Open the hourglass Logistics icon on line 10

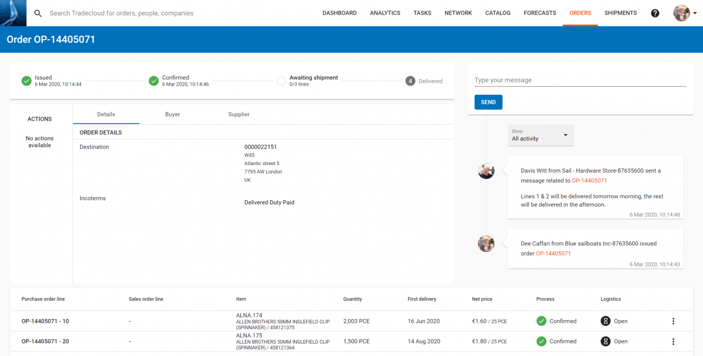pyautogui.click(x=605, y=321)
